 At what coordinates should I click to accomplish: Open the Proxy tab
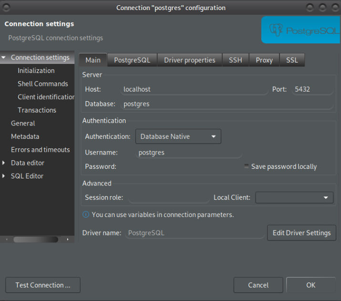264,60
